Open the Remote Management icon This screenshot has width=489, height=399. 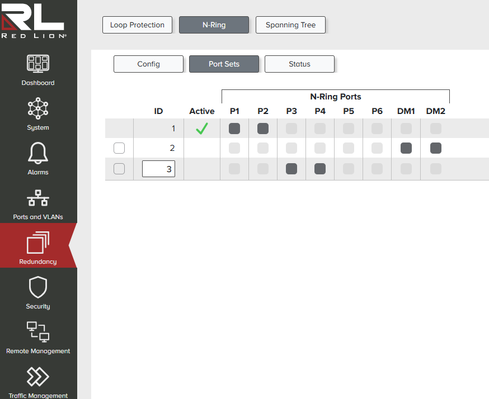(x=38, y=332)
